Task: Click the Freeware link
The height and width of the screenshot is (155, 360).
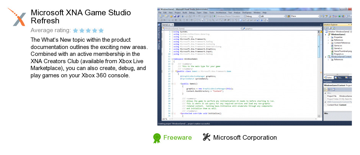Action: click(177, 137)
